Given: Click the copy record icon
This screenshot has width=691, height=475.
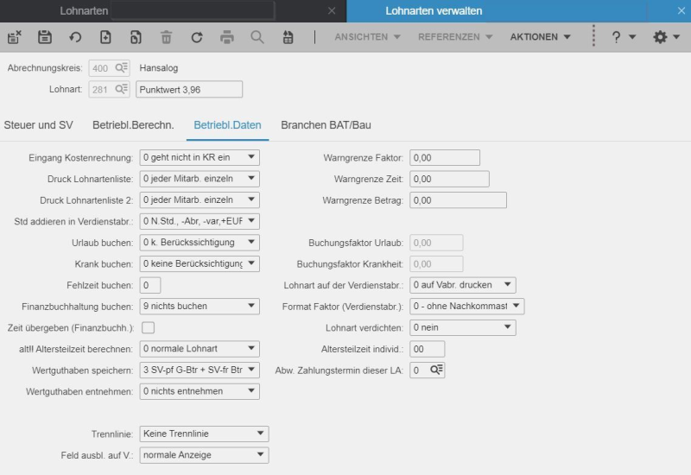Looking at the screenshot, I should click(x=136, y=37).
